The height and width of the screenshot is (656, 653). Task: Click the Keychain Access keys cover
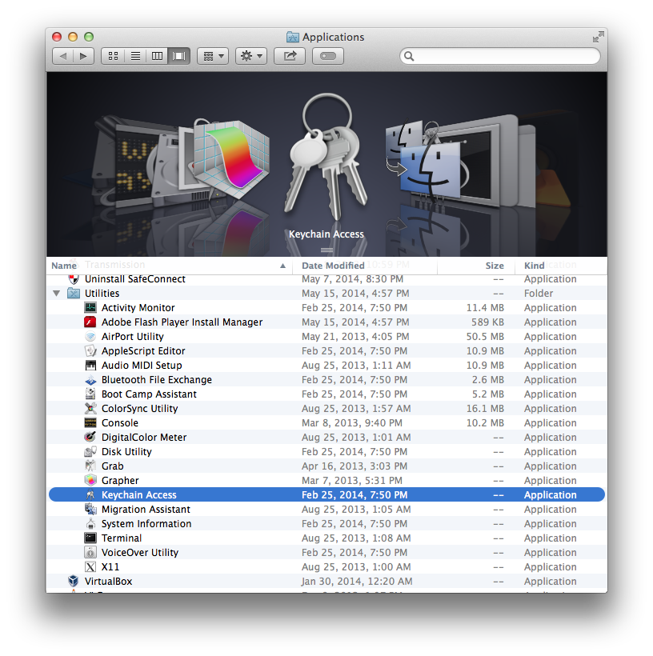coord(326,157)
